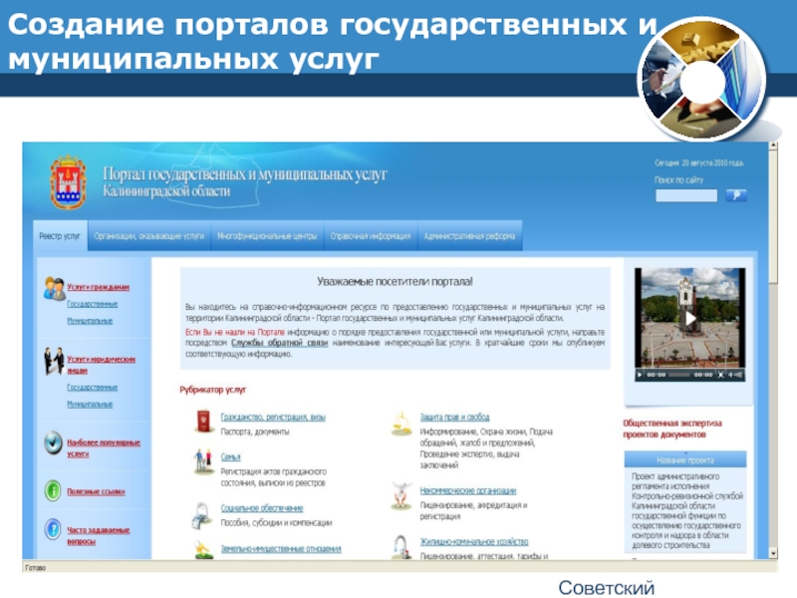Screen dimensions: 797x598
Task: Click the green useful links icon
Action: click(x=53, y=491)
